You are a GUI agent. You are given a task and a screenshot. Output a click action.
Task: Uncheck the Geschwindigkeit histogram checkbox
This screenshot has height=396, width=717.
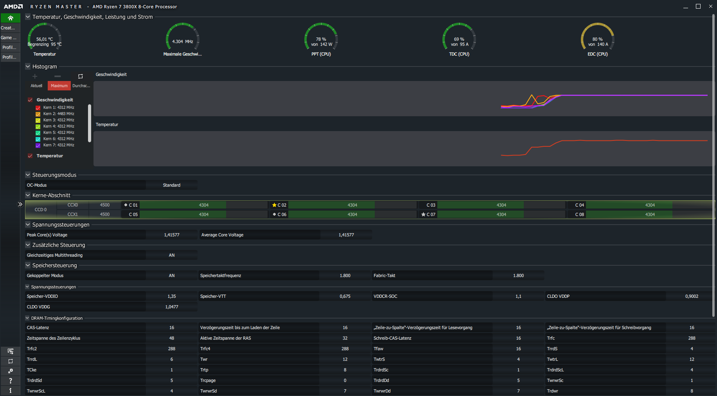[x=30, y=100]
